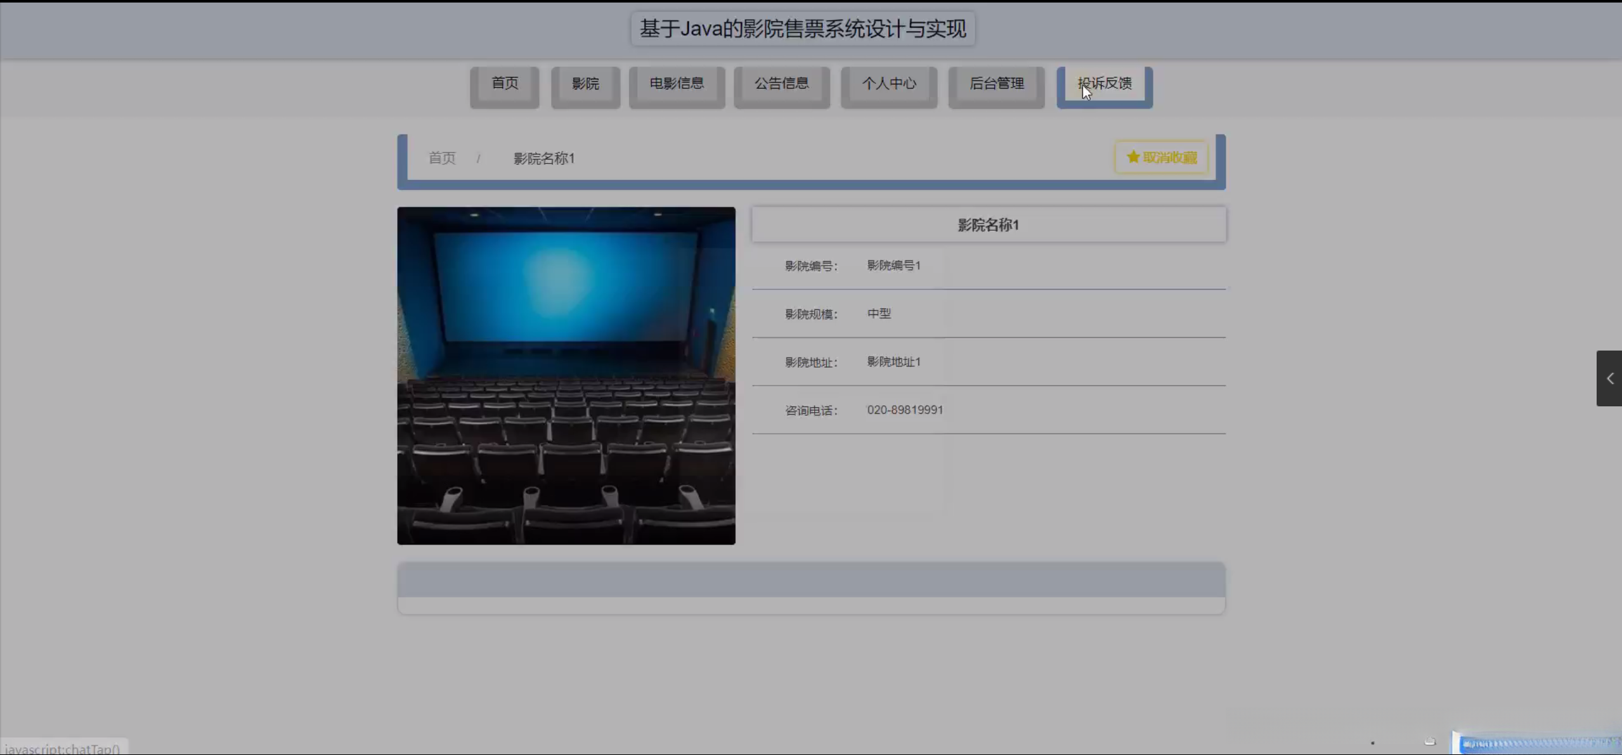Image resolution: width=1622 pixels, height=755 pixels.
Task: Click the 投诉反馈 navigation button
Action: point(1105,84)
